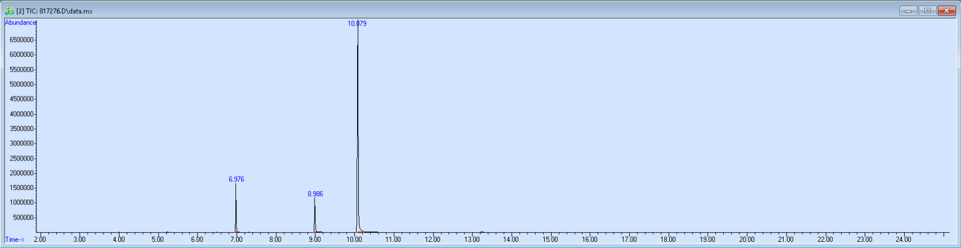The image size is (961, 248).
Task: Select the 10.079 peak retention label
Action: [357, 24]
